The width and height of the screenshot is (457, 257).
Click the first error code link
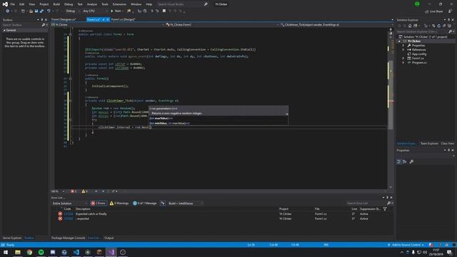click(x=69, y=214)
